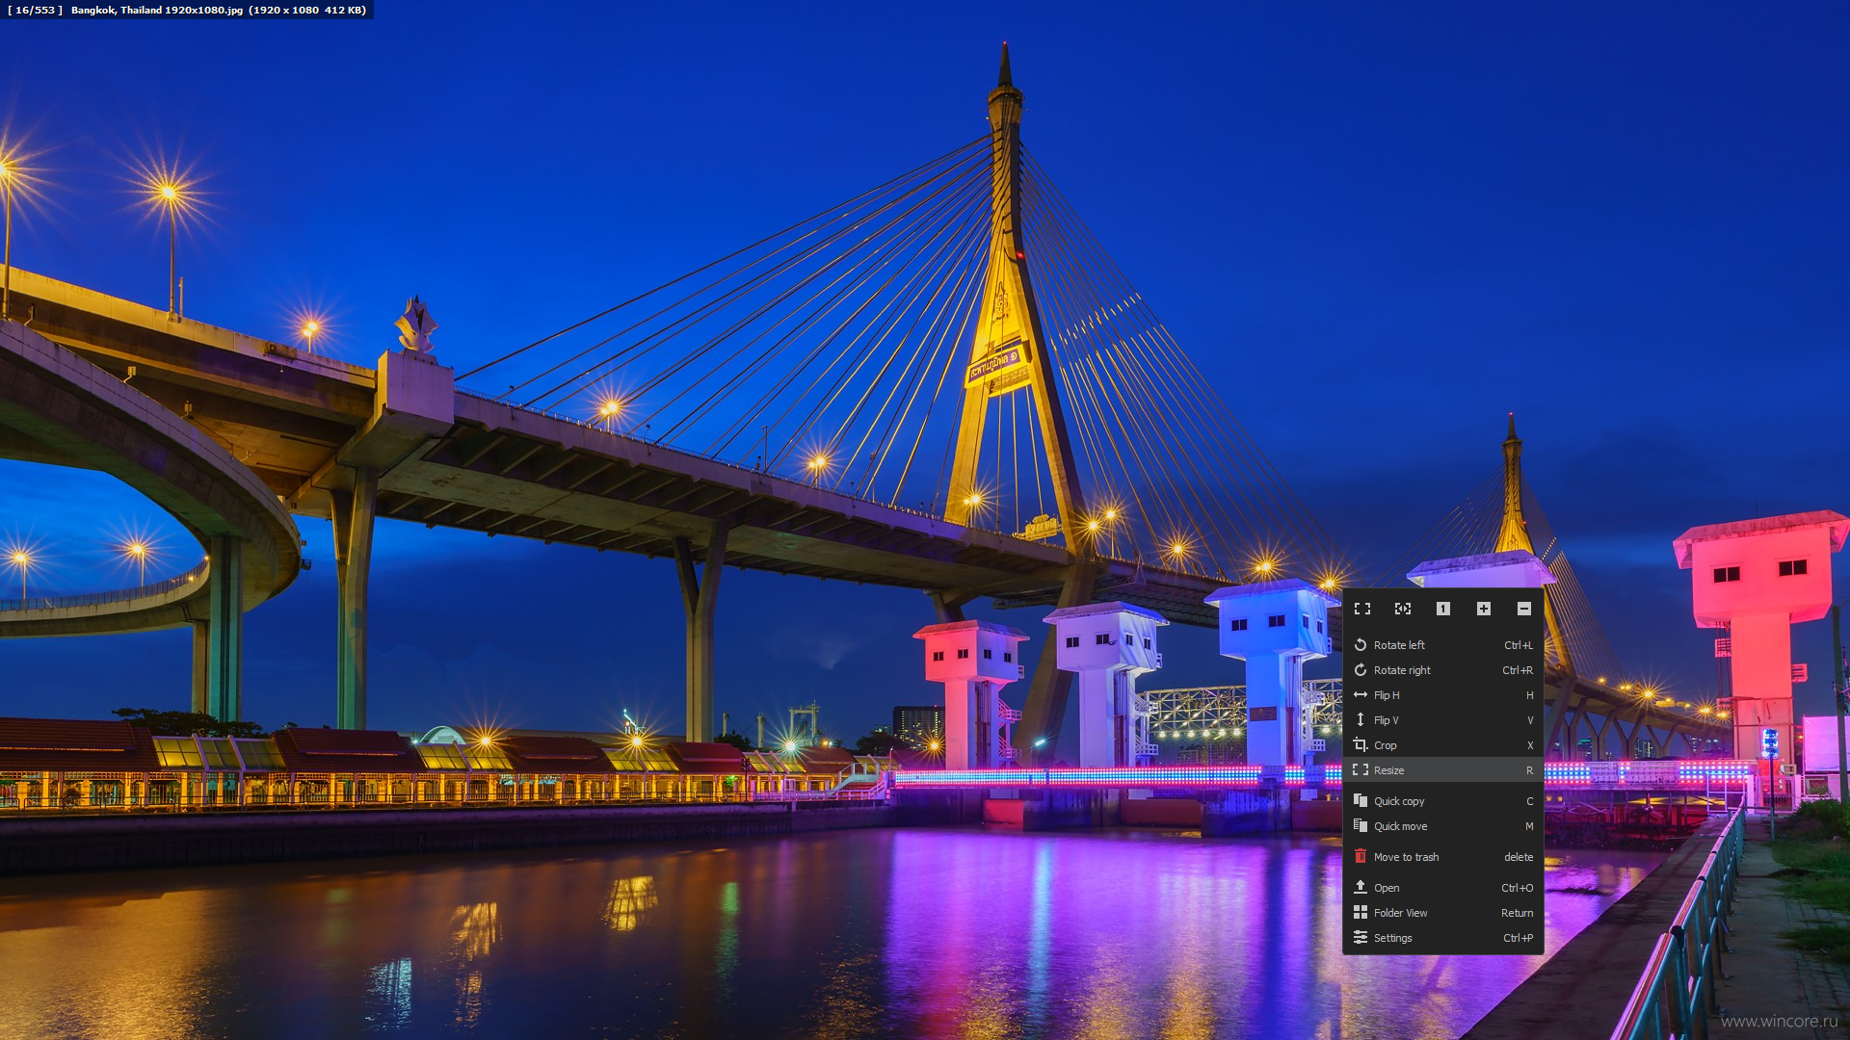Open Settings from the context menu
The image size is (1850, 1040).
[1443, 938]
